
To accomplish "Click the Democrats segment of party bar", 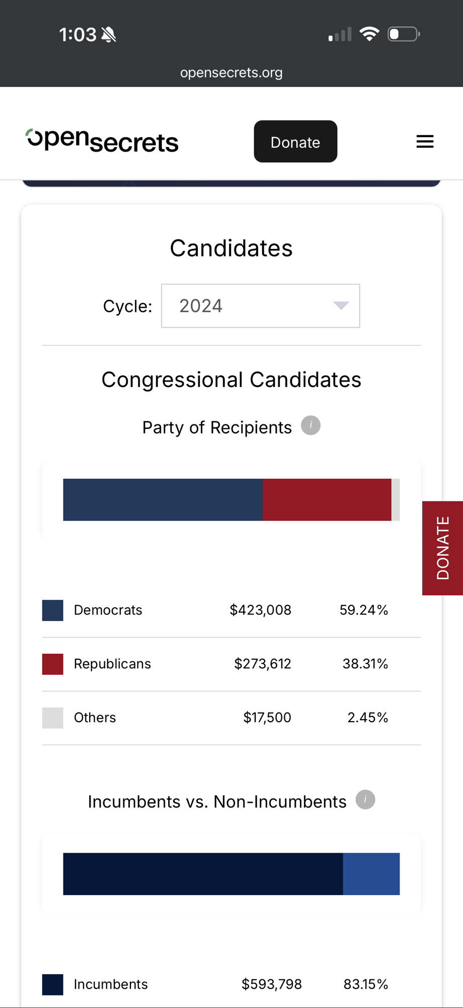I will (163, 499).
